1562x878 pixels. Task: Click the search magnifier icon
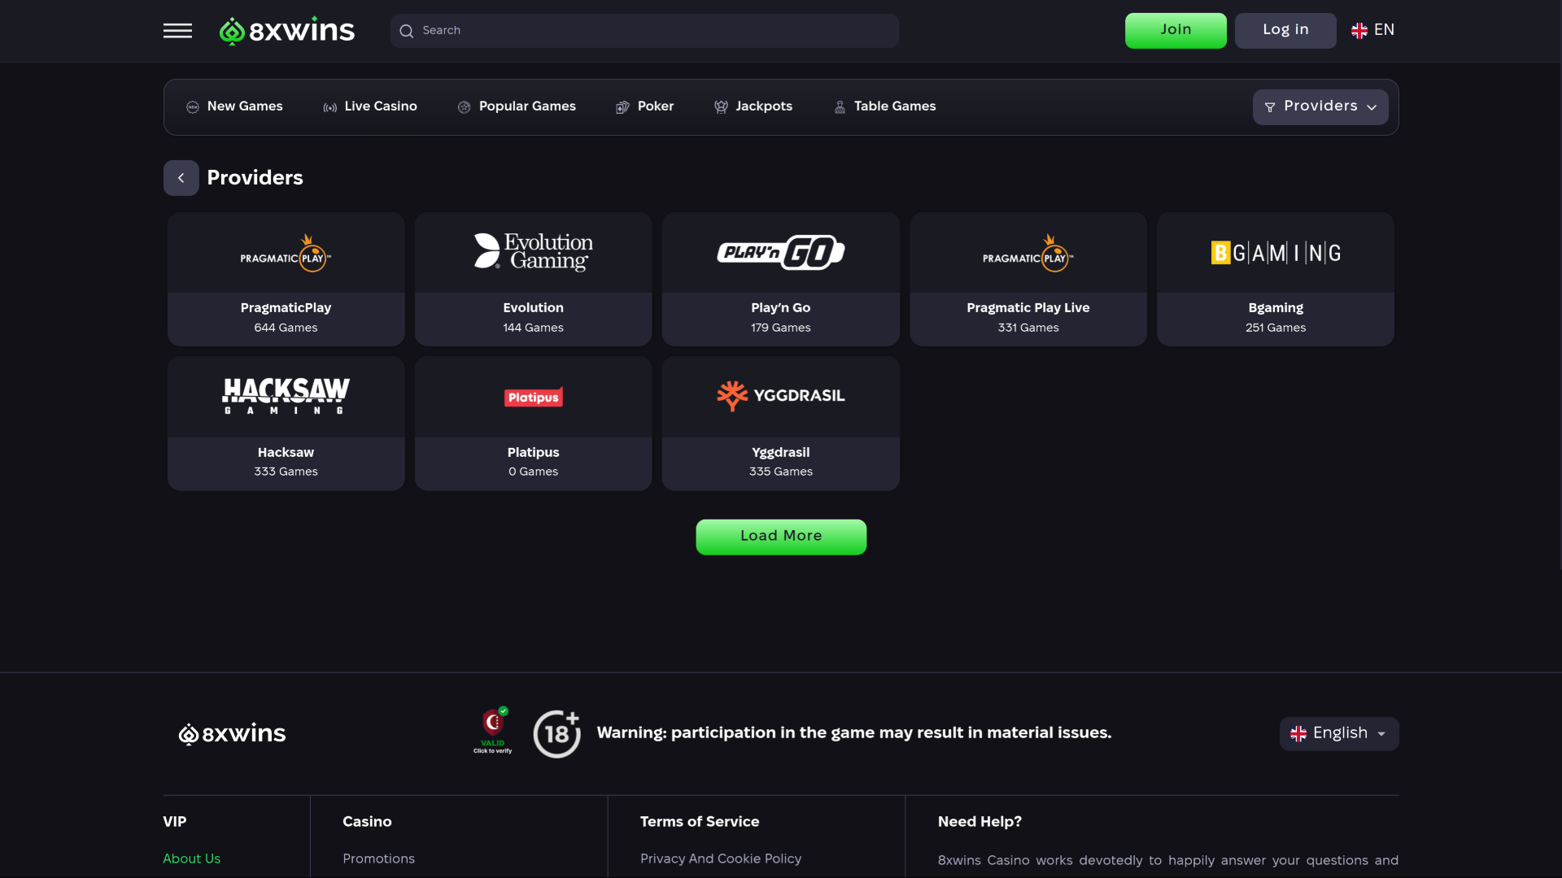click(x=407, y=31)
